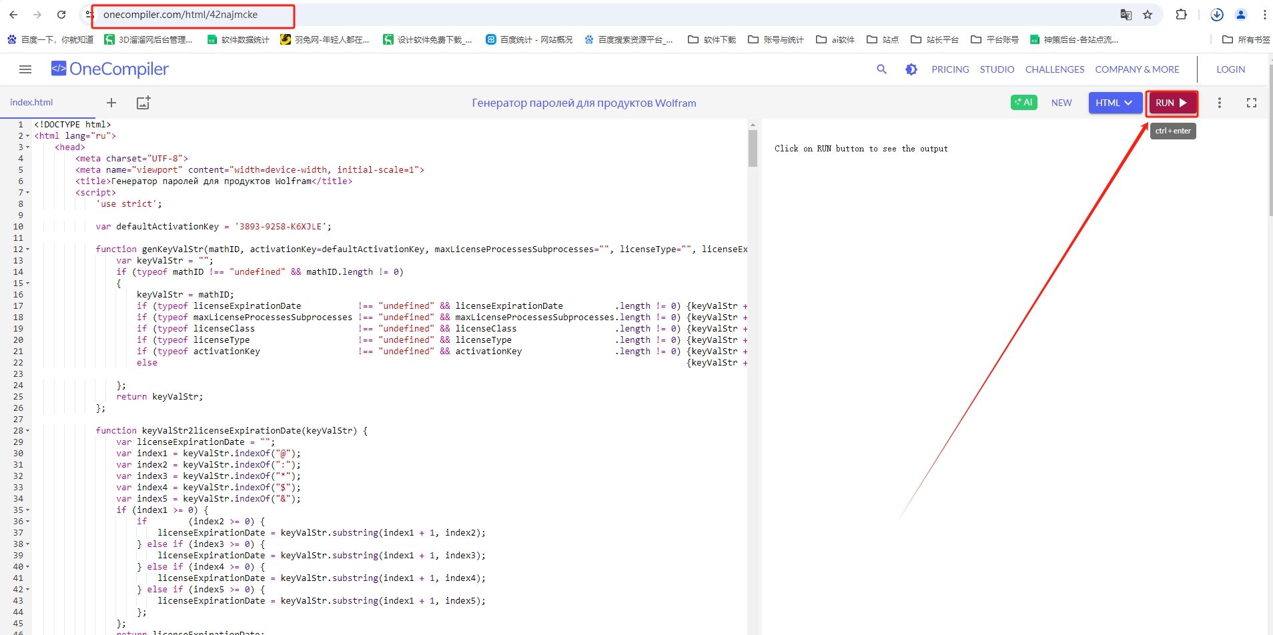This screenshot has height=635, width=1273.
Task: Collapse the head tag fold on line 3
Action: coord(28,147)
